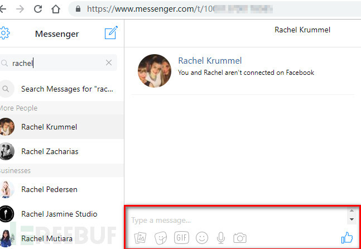Attach a photo or file
The width and height of the screenshot is (361, 249).
pos(140,238)
